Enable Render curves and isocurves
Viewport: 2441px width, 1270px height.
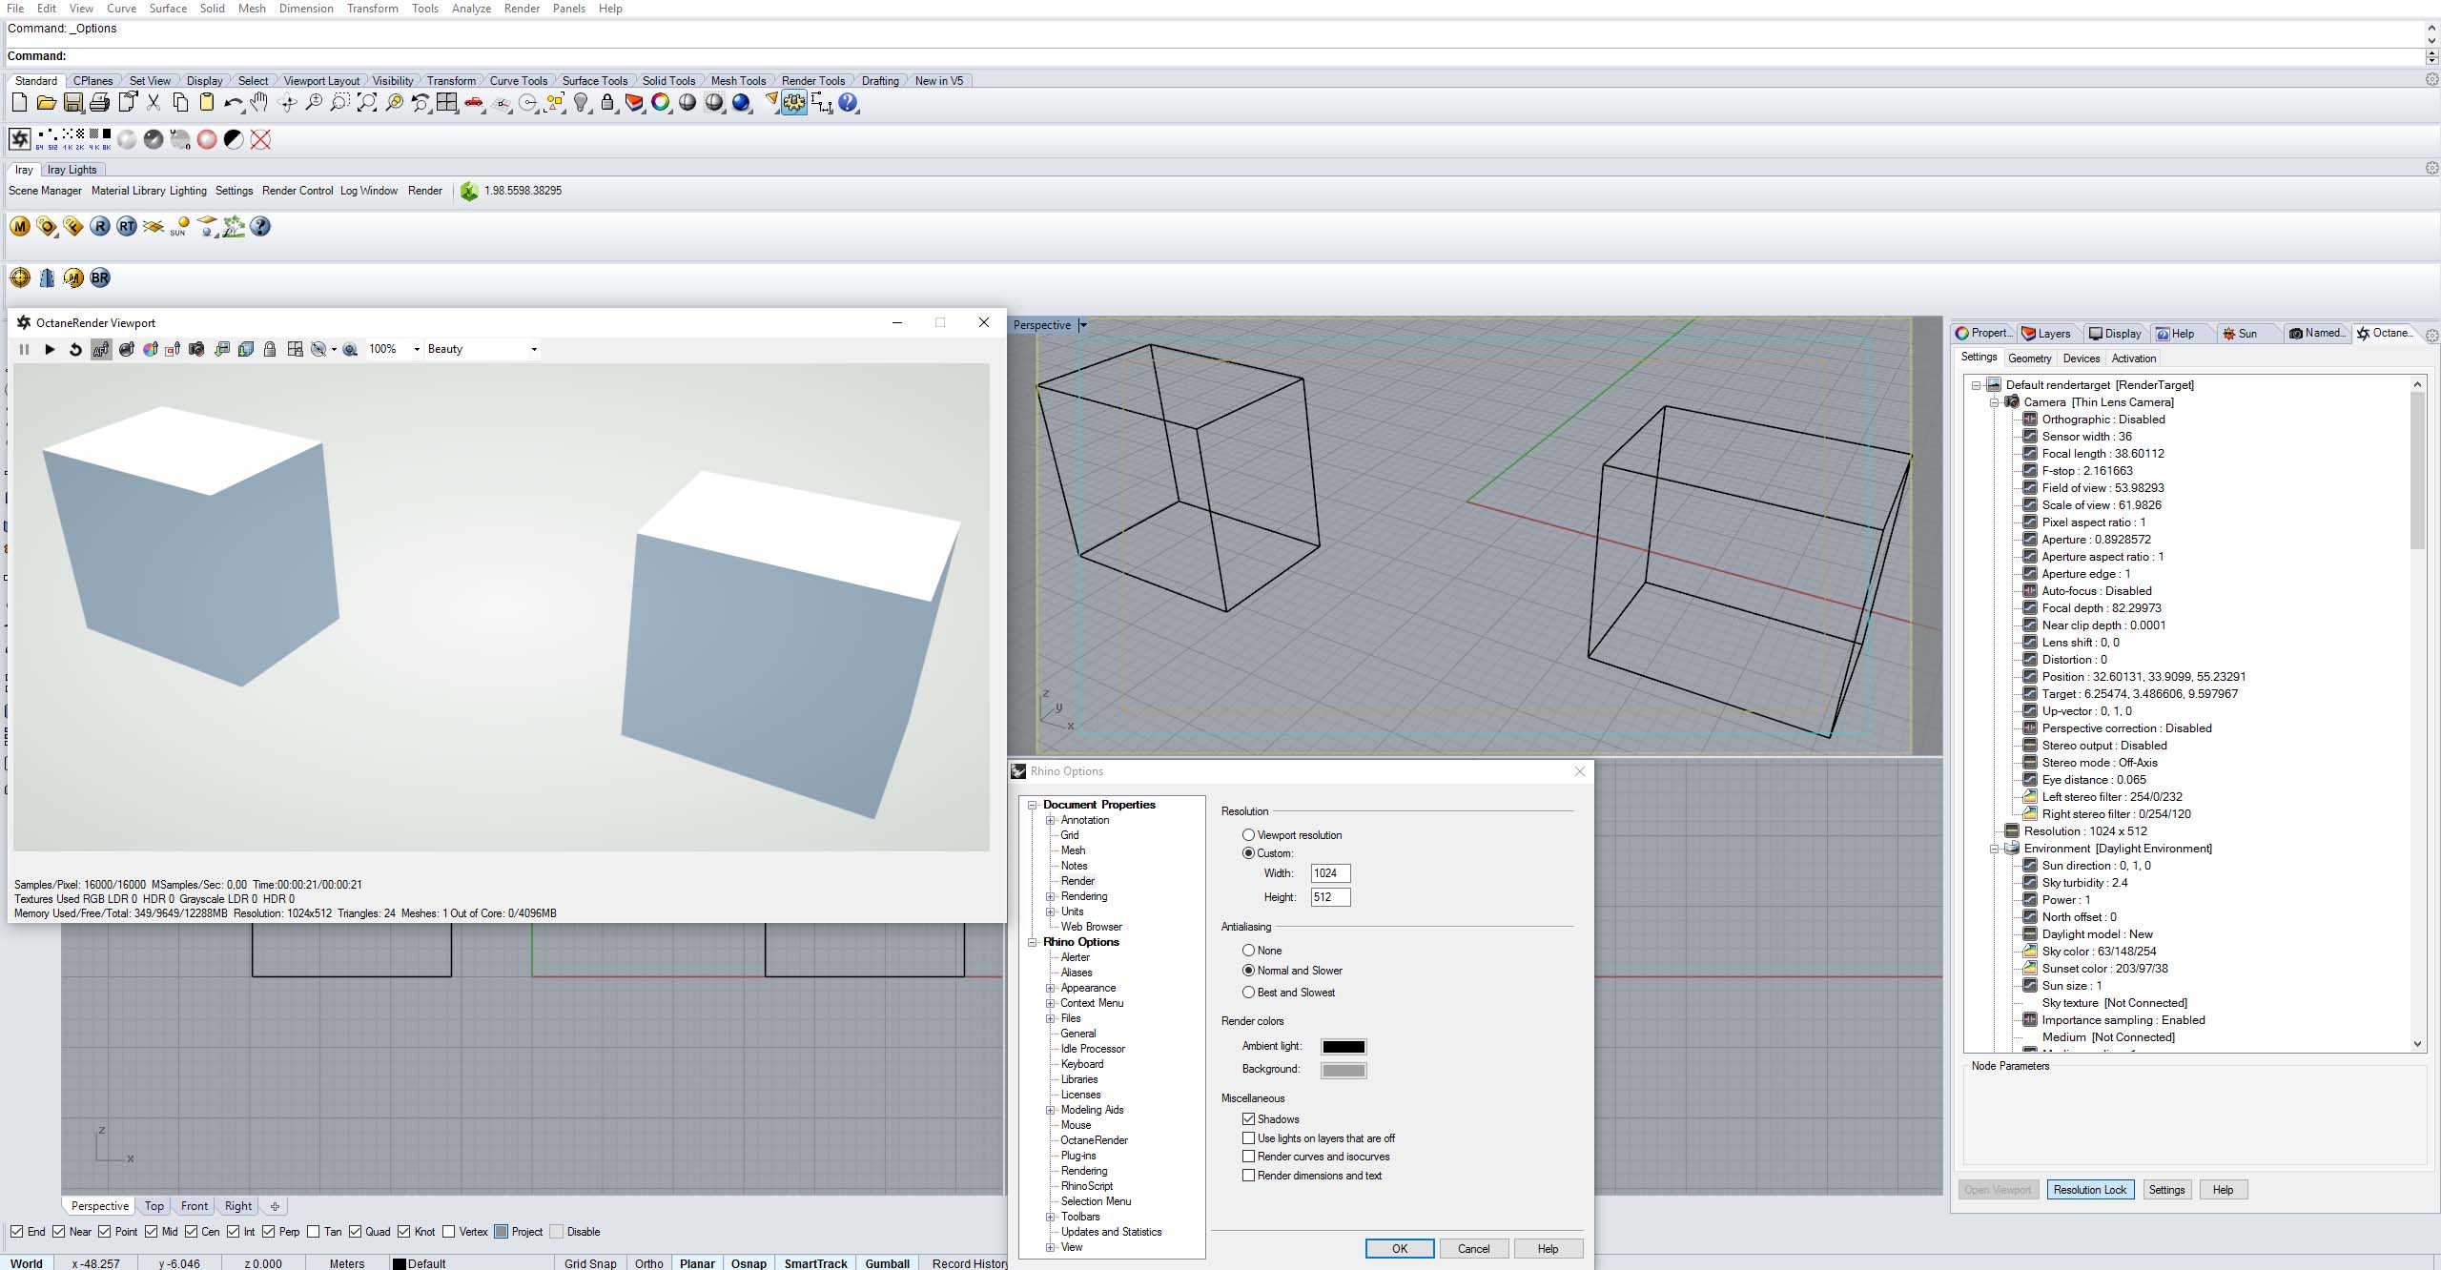tap(1248, 1157)
